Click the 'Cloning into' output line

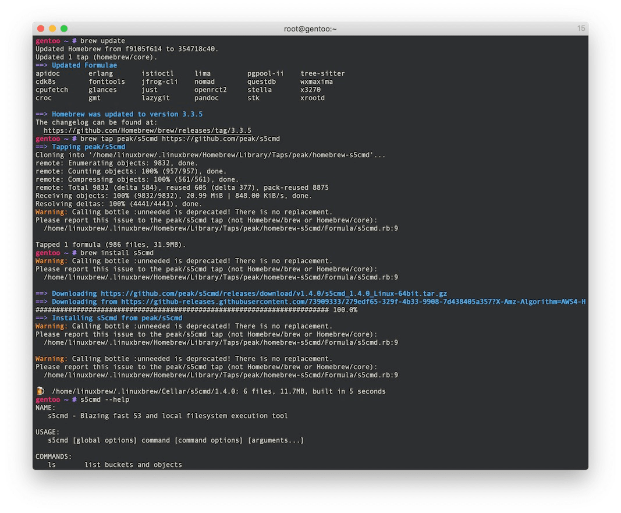[x=210, y=155]
